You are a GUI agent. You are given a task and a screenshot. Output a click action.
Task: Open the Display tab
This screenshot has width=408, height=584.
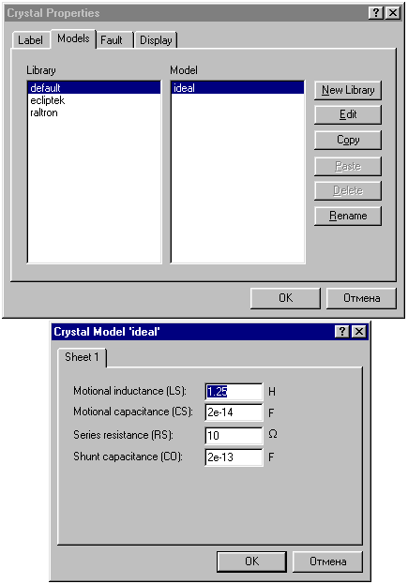(x=156, y=40)
